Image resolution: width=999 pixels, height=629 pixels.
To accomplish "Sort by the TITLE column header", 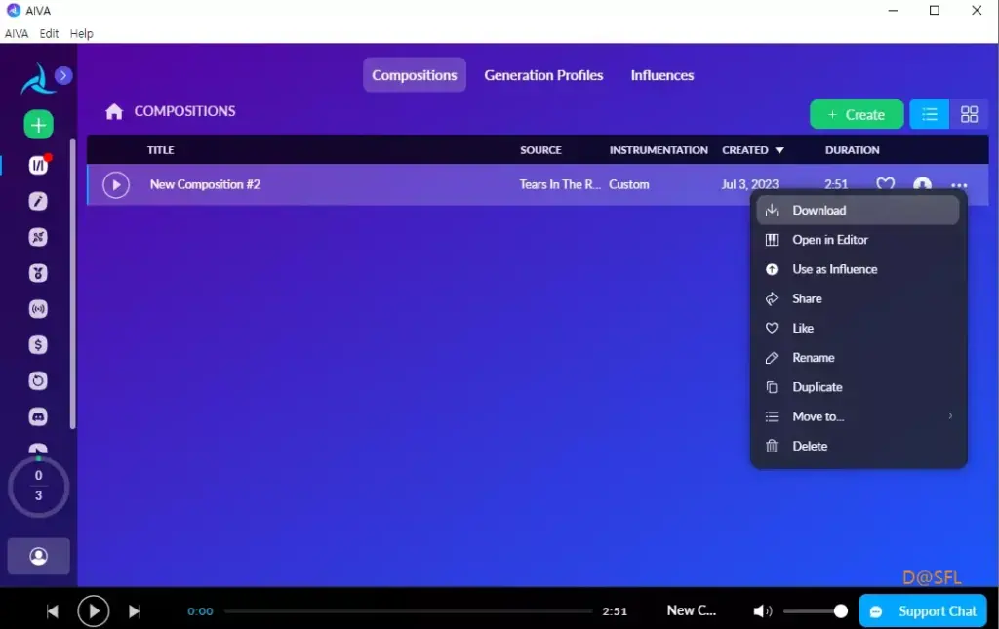I will (161, 150).
